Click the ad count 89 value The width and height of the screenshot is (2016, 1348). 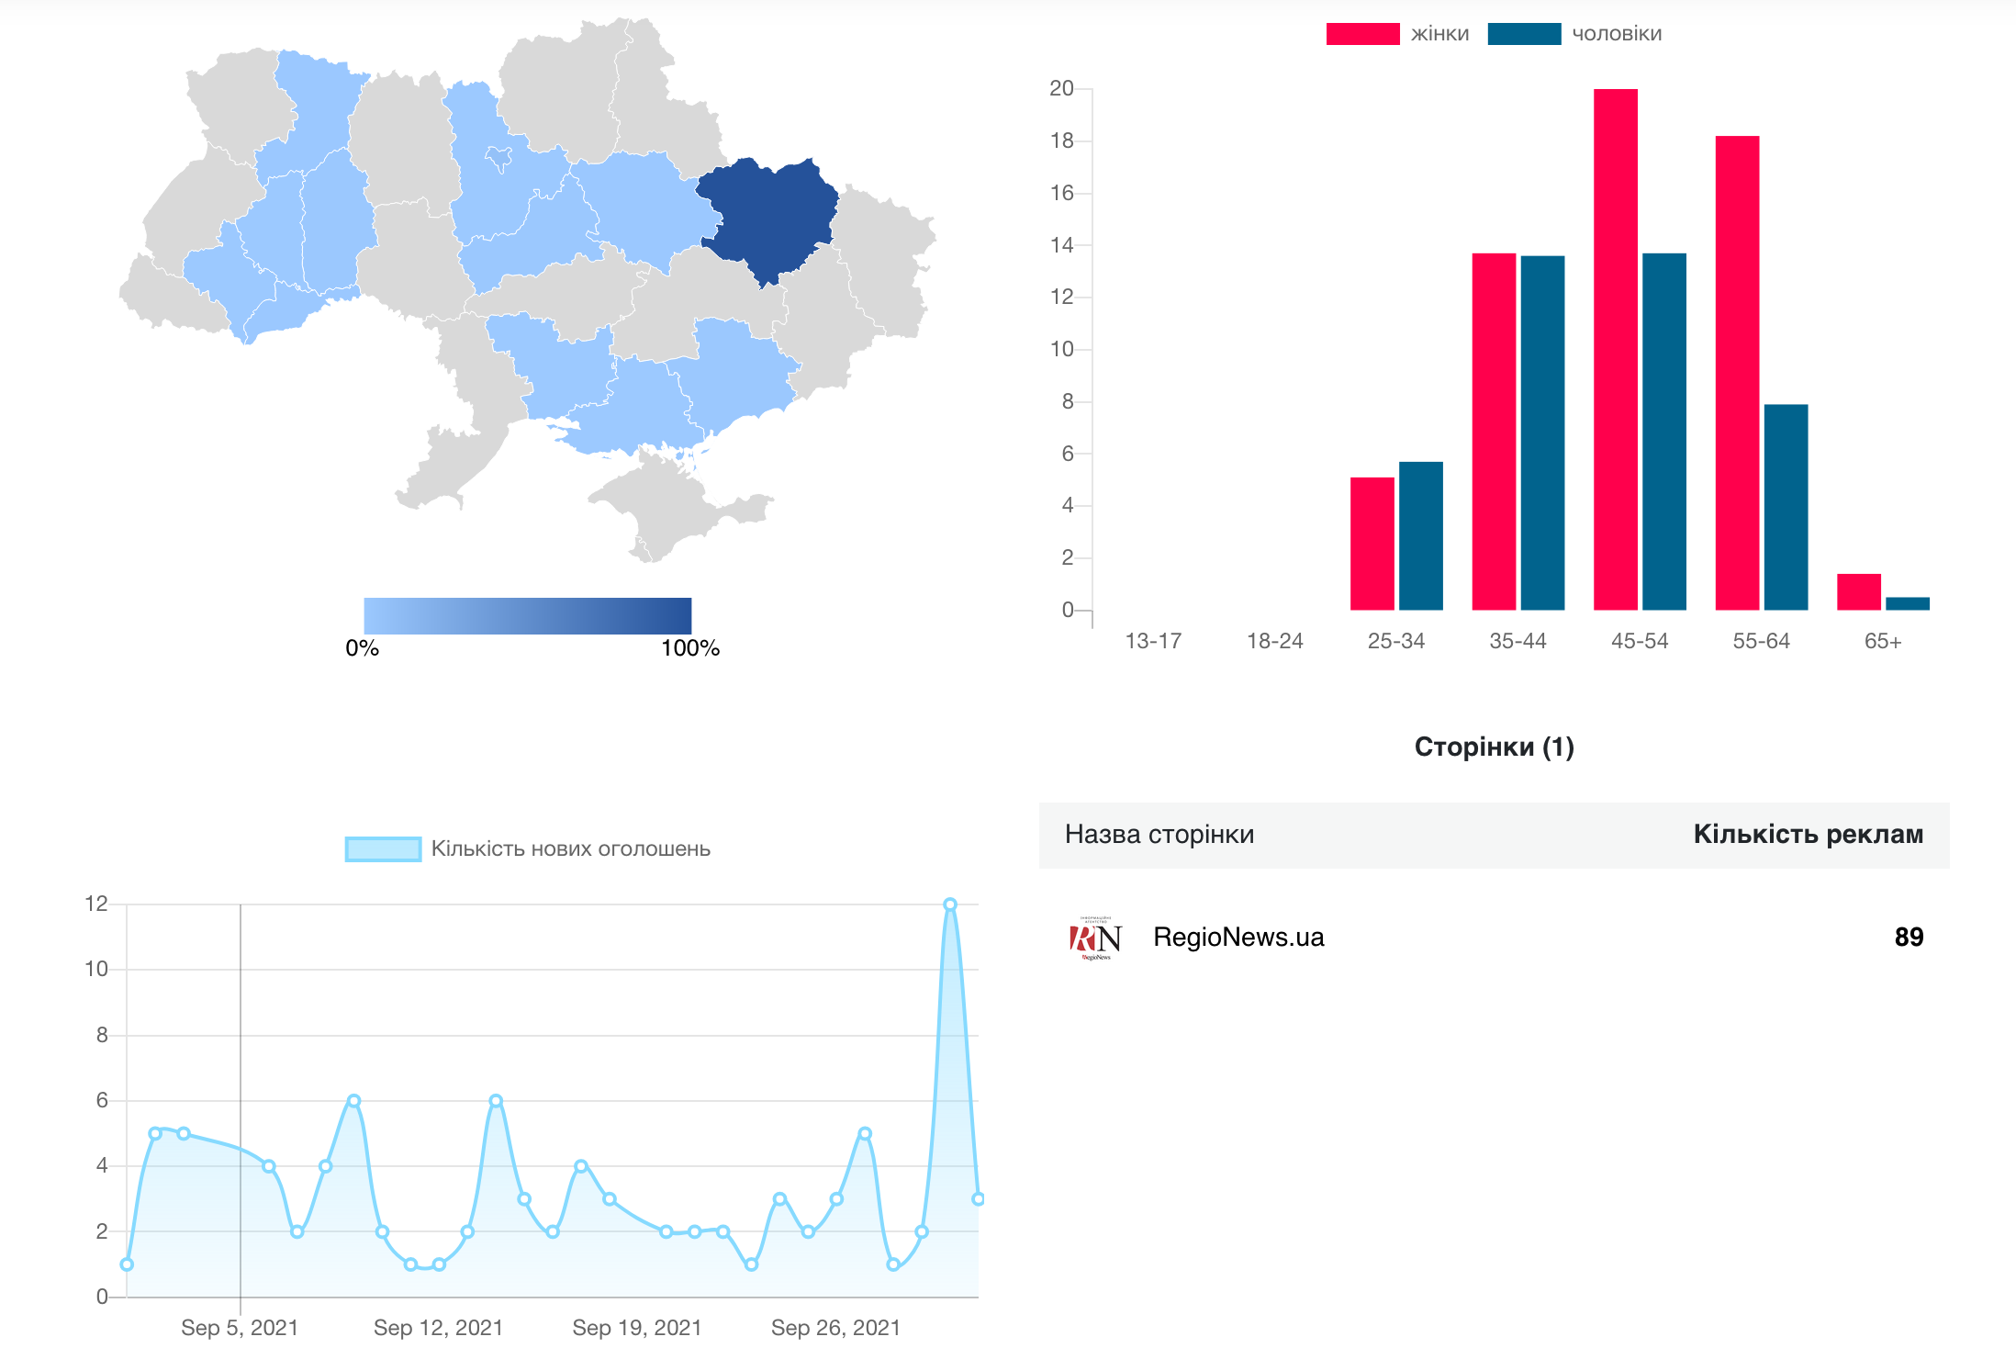pyautogui.click(x=1908, y=938)
